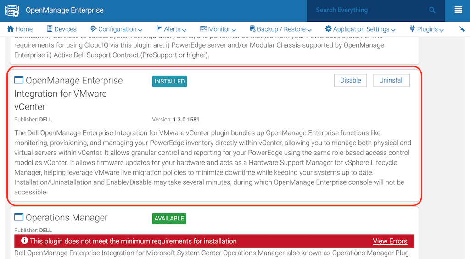Open the hamburger menu icon
The image size is (470, 259).
click(x=459, y=10)
